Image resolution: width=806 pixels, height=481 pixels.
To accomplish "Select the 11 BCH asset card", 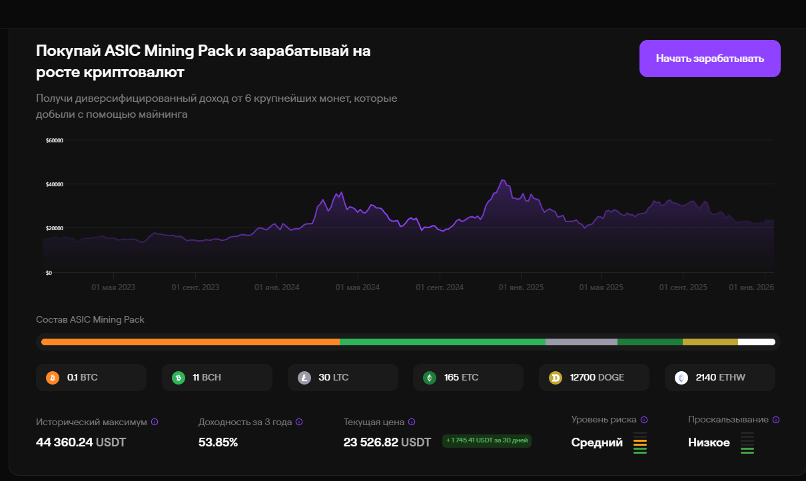I will pos(217,377).
